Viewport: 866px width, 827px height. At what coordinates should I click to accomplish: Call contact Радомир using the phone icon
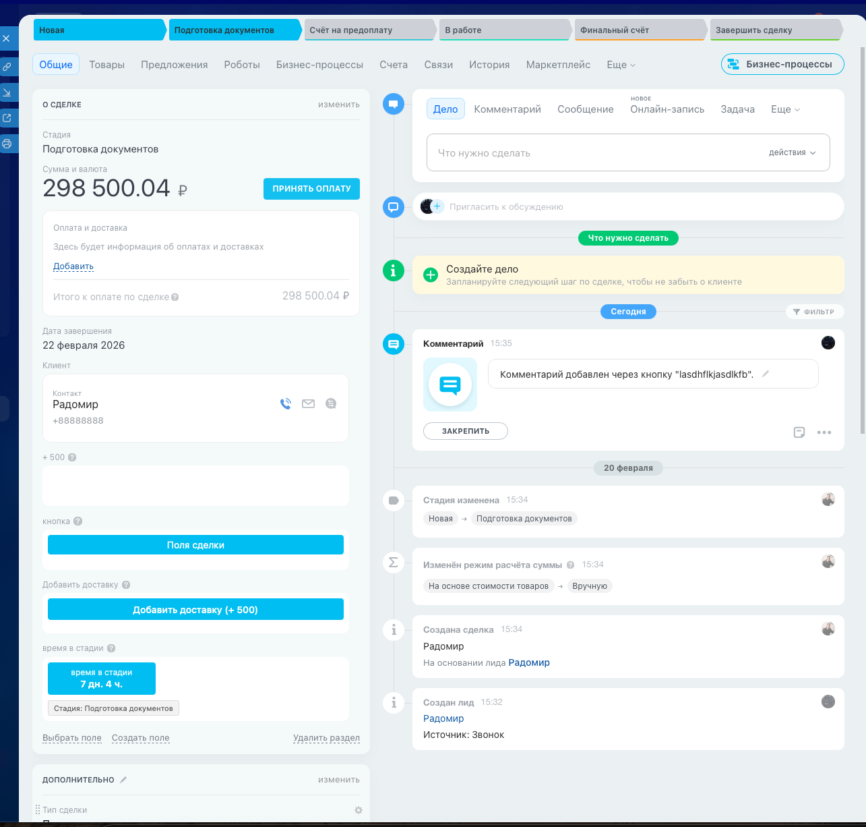[x=285, y=403]
